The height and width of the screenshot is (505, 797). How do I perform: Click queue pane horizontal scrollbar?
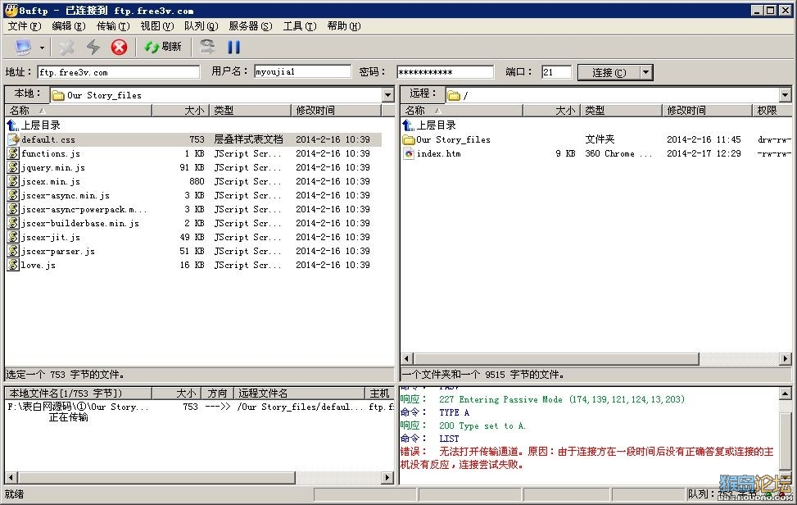coord(156,478)
